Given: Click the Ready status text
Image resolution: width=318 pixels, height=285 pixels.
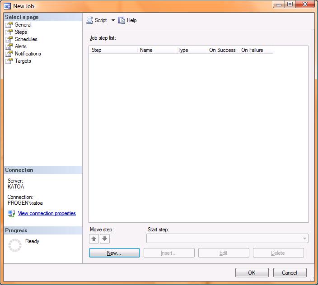Looking at the screenshot, I should (x=32, y=241).
